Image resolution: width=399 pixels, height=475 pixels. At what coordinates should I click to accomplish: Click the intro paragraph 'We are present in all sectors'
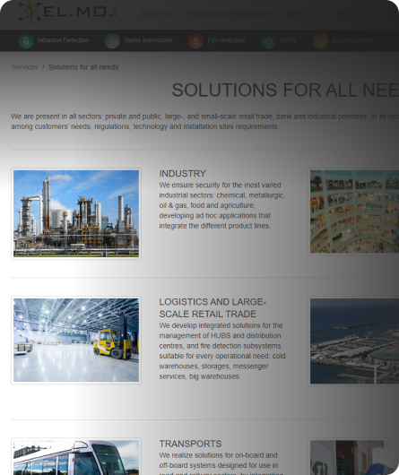pyautogui.click(x=204, y=121)
